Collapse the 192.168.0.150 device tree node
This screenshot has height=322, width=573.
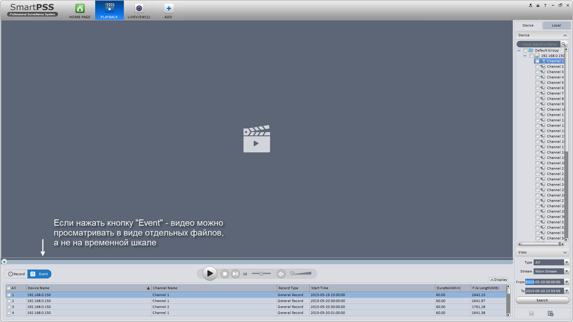pyautogui.click(x=525, y=56)
